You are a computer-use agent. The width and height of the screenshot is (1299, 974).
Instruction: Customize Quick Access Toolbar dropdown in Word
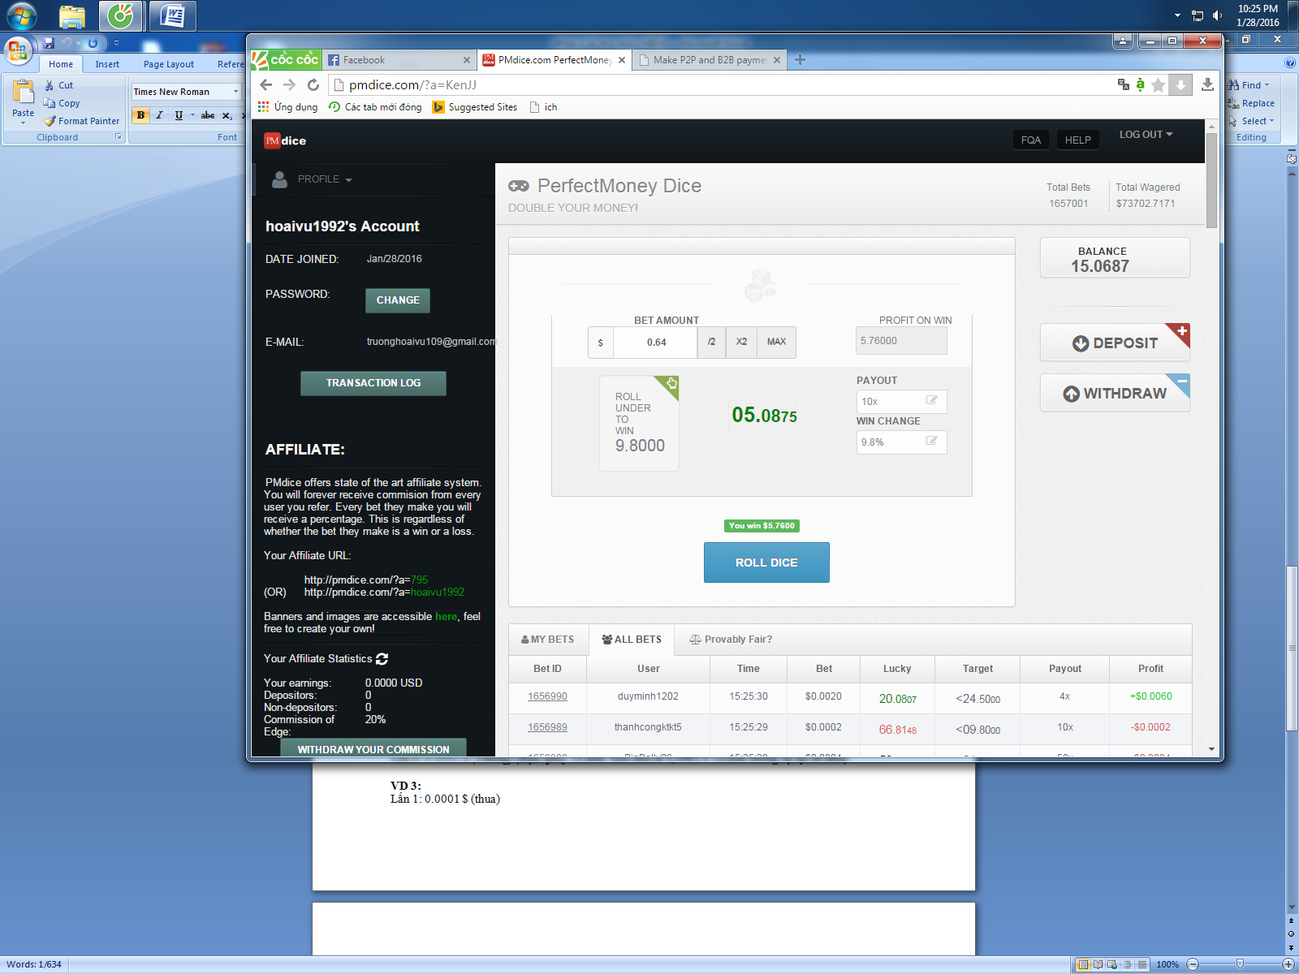point(116,43)
